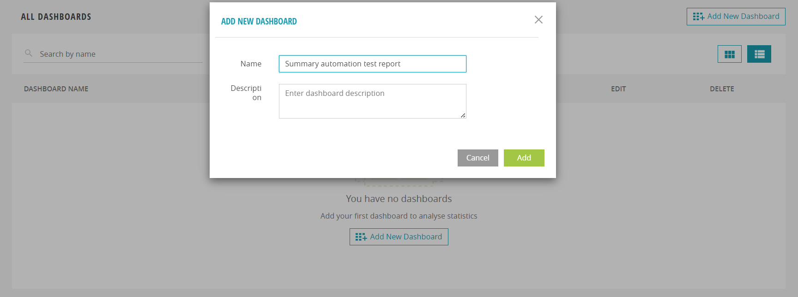Click the DELETE column header
The image size is (798, 297).
click(722, 89)
